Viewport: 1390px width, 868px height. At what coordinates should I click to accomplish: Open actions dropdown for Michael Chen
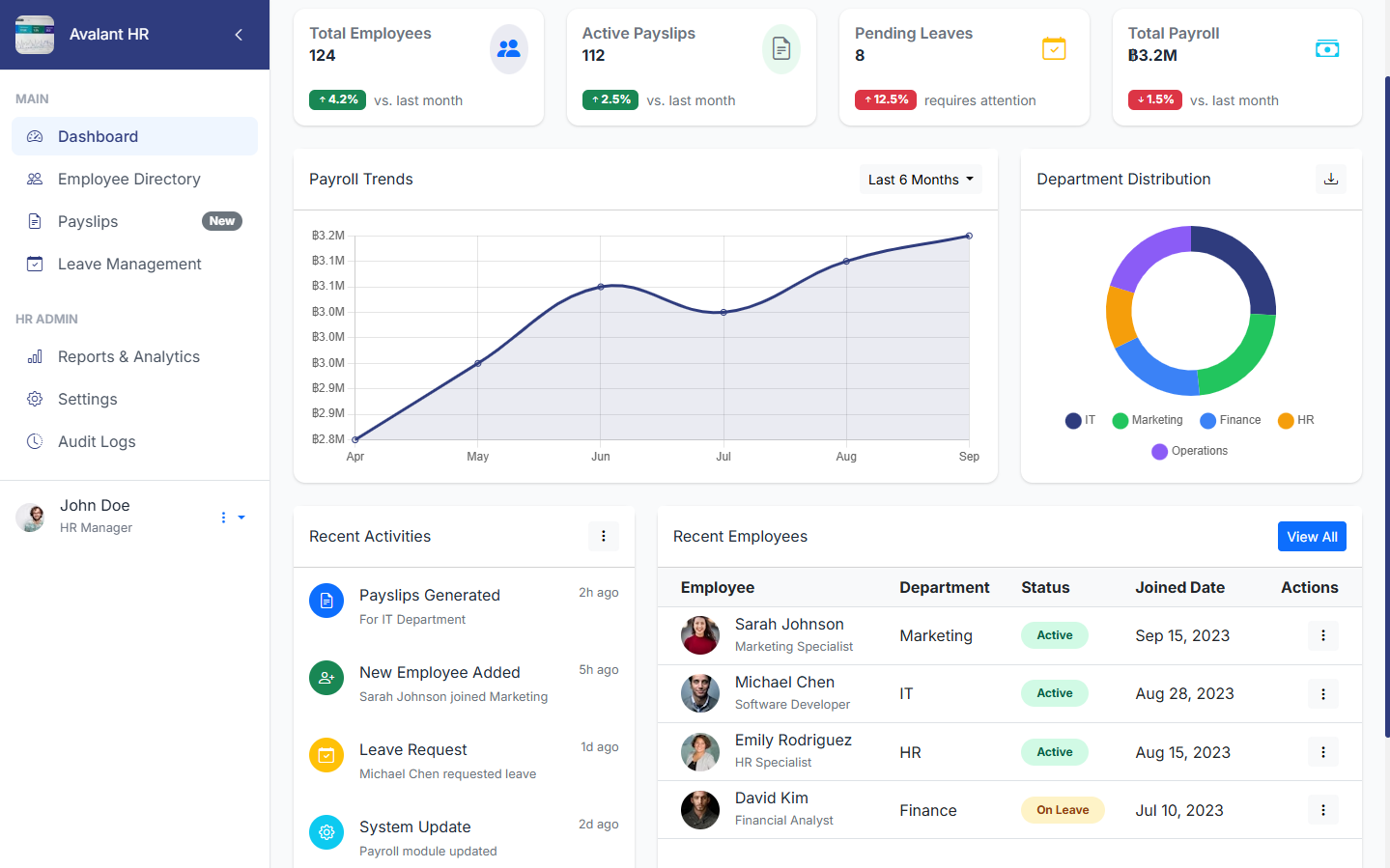1322,693
